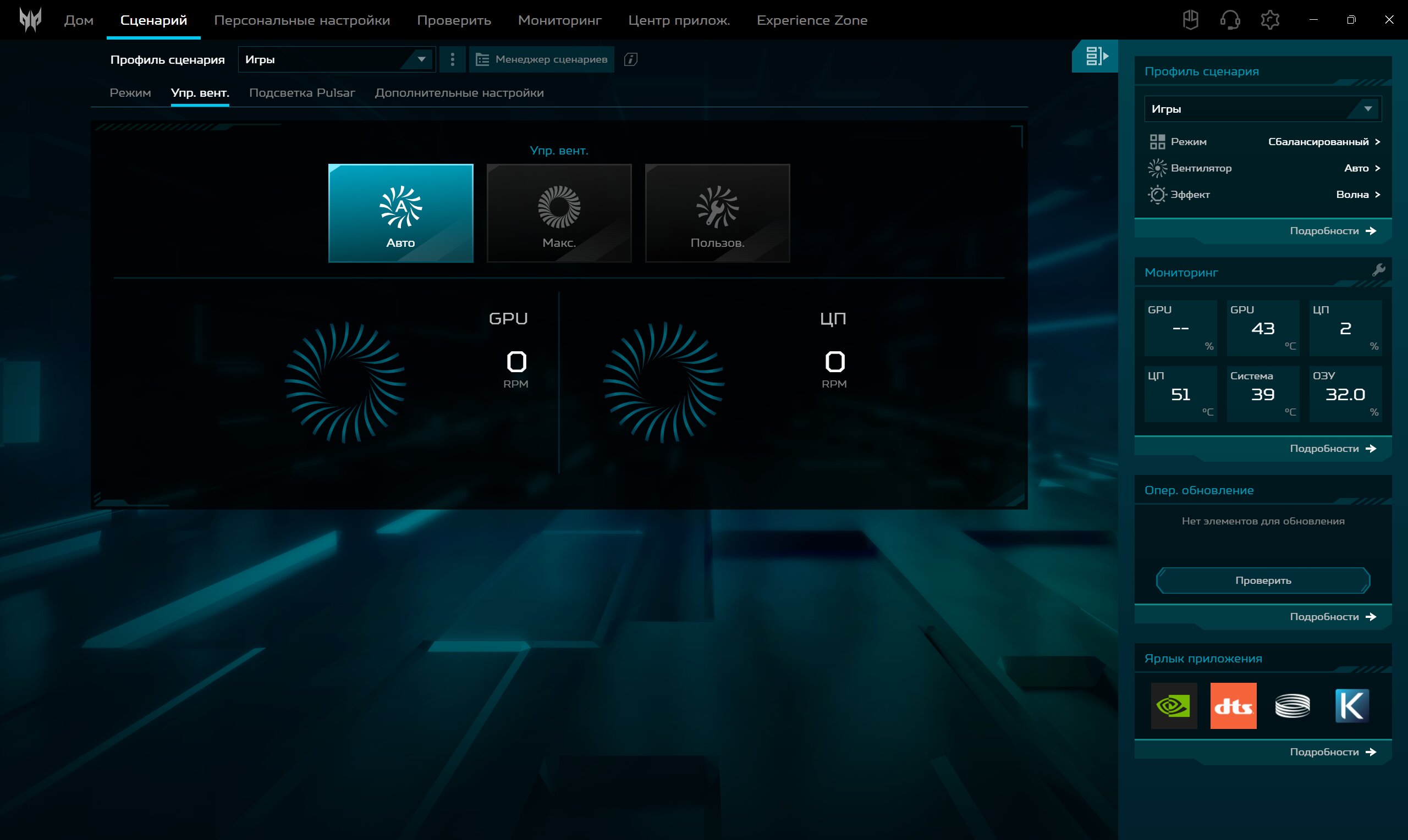
Task: Click the Проверить update button
Action: pos(1262,580)
